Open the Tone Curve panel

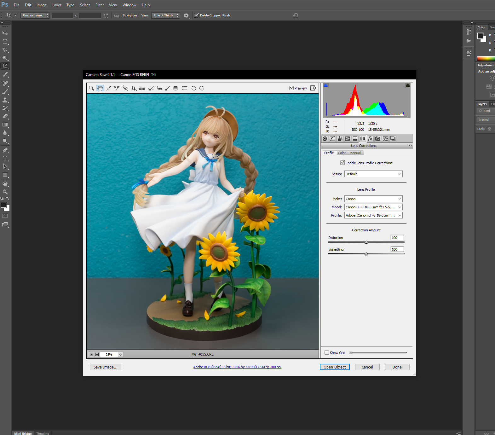(x=332, y=139)
